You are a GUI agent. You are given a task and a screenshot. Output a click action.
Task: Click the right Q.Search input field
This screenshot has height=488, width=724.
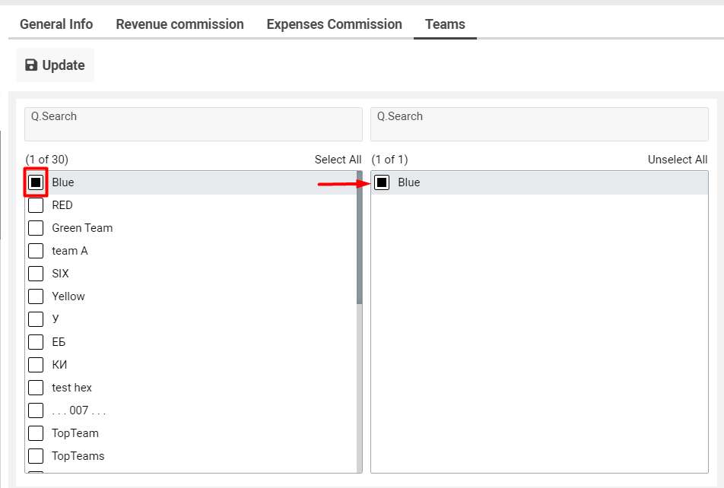[539, 123]
